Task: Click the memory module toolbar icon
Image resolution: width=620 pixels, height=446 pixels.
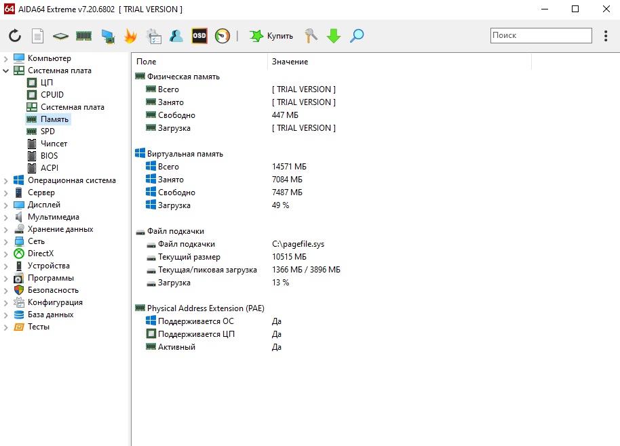Action: pos(84,37)
